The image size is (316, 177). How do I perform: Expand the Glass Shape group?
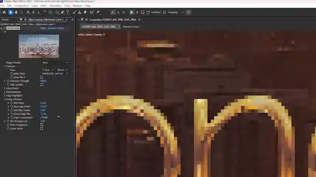5,88
